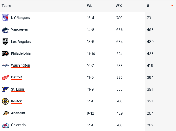Screen dimensions: 176x131
Task: Click the Los Angeles Kings logo
Action: click(5, 42)
